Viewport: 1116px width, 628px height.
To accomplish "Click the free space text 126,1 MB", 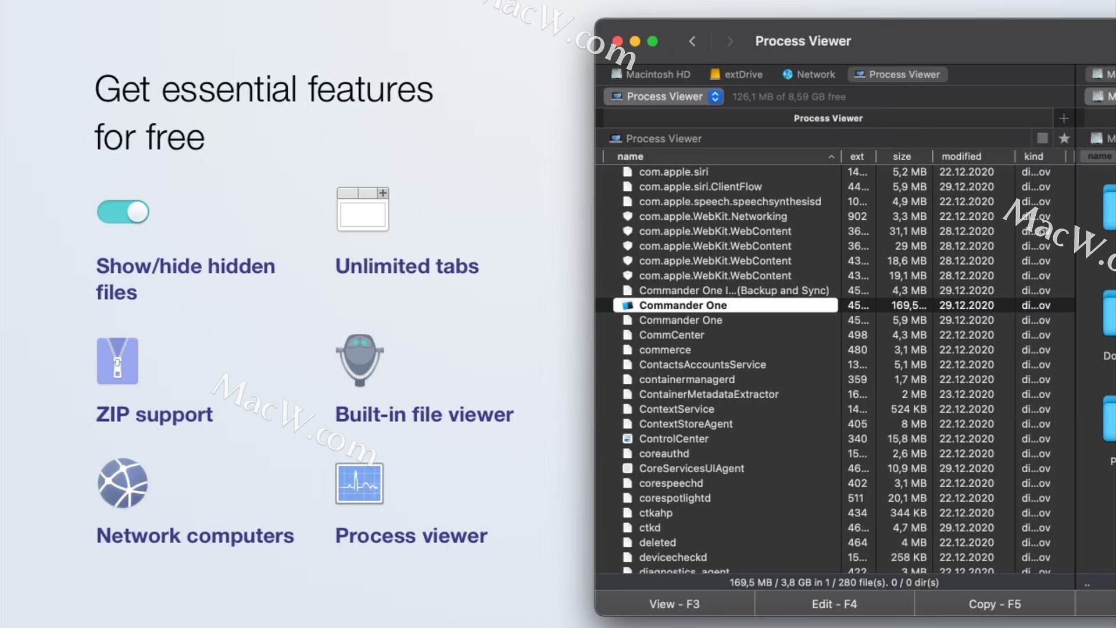I will point(789,97).
